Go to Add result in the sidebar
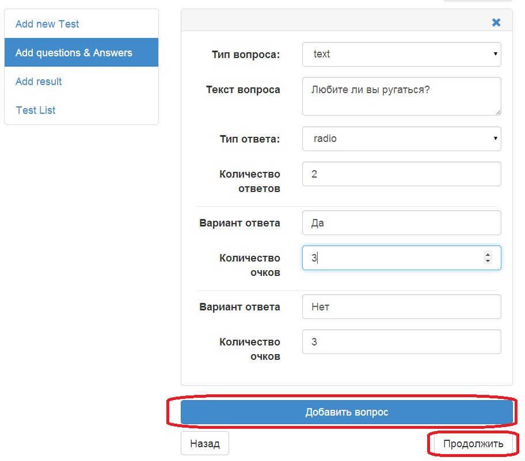Viewport: 525px width, 461px height. coord(39,82)
